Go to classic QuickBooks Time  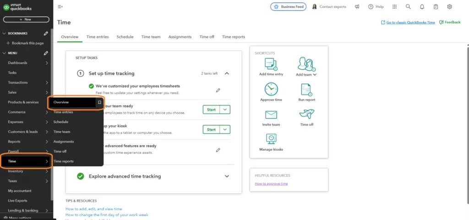408,22
